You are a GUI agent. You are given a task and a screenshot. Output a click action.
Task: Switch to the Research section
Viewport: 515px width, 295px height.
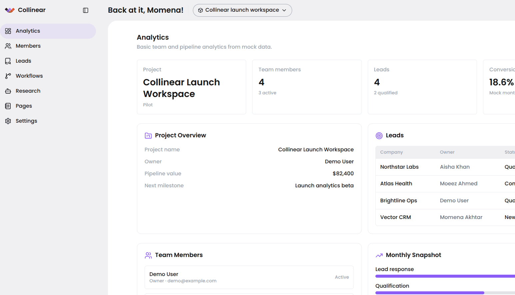48,91
